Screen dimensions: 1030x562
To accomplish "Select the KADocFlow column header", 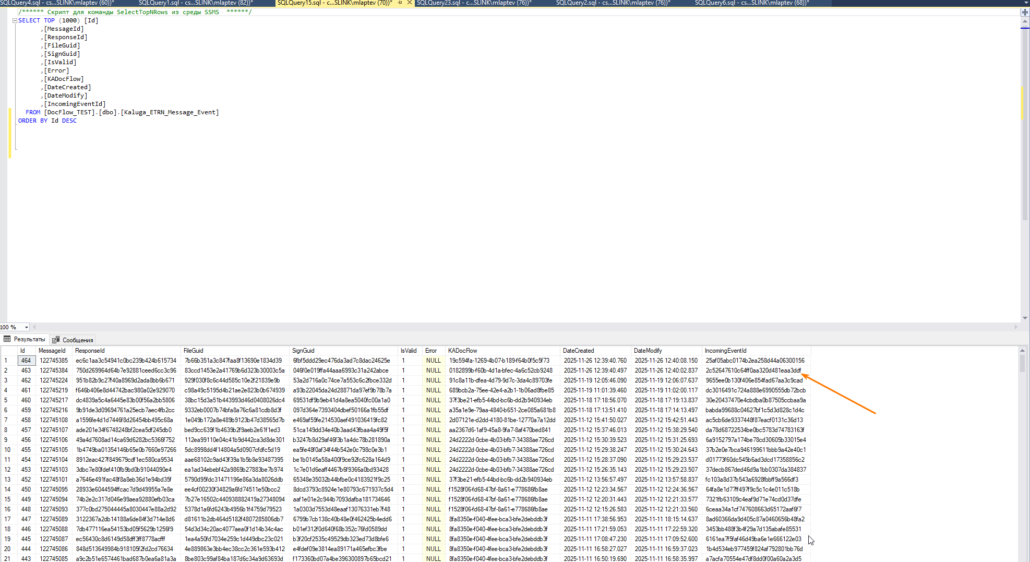I will click(x=502, y=351).
